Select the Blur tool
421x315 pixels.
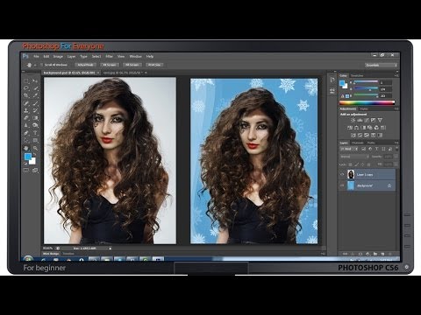tap(26, 125)
